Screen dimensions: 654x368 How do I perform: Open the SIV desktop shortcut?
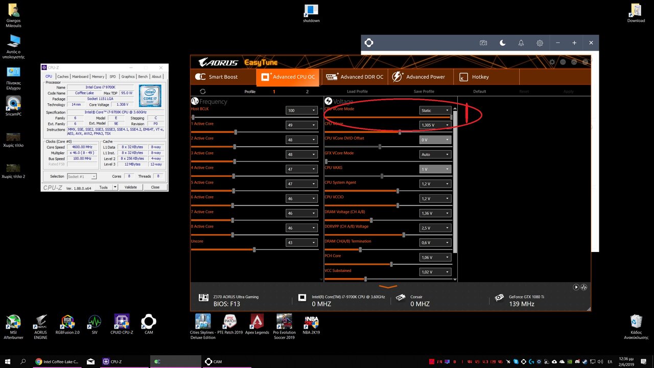(x=95, y=325)
